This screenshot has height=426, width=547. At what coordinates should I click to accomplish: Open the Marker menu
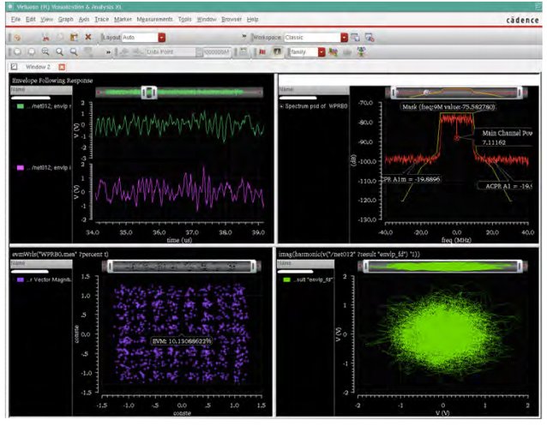coord(123,19)
